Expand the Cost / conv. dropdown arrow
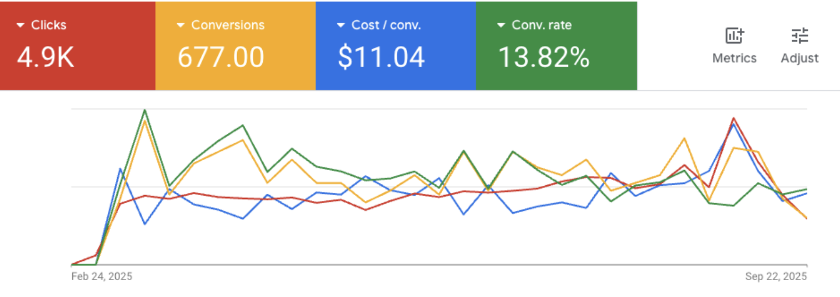Screen dimensions: 840x297 pos(341,26)
